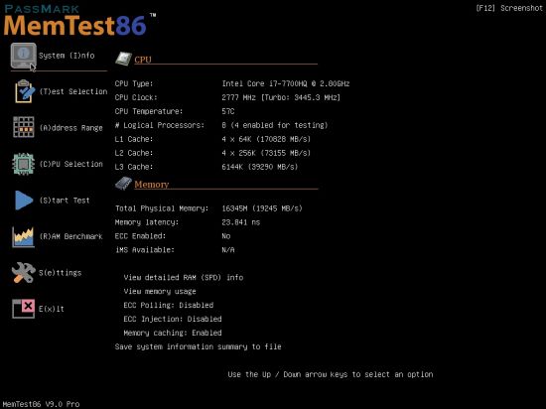Click the CPU heading link

143,60
